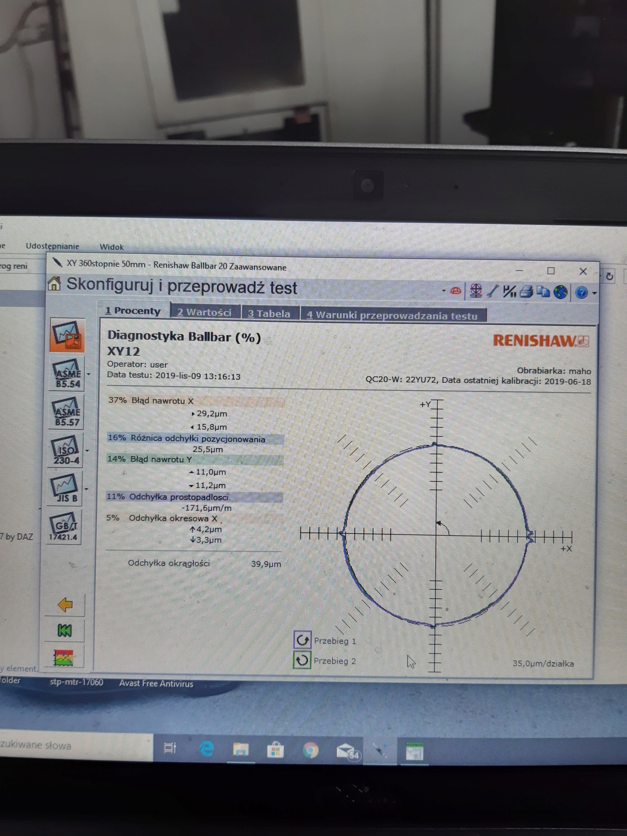627x836 pixels.
Task: Open dropdown arrow left of red plot icon
Action: point(444,291)
